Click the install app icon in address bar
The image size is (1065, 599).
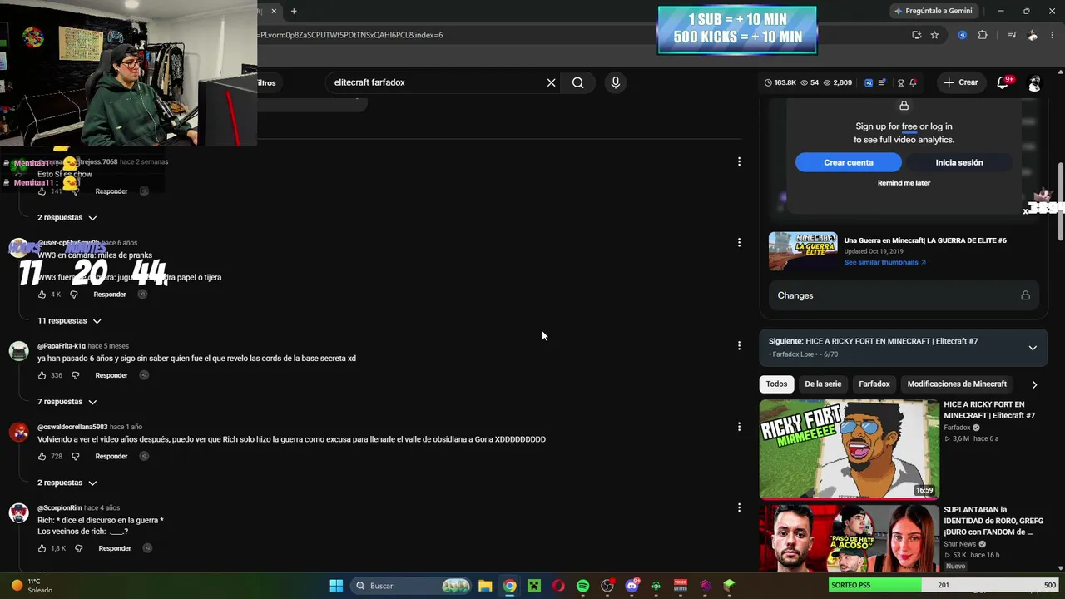[x=916, y=35]
